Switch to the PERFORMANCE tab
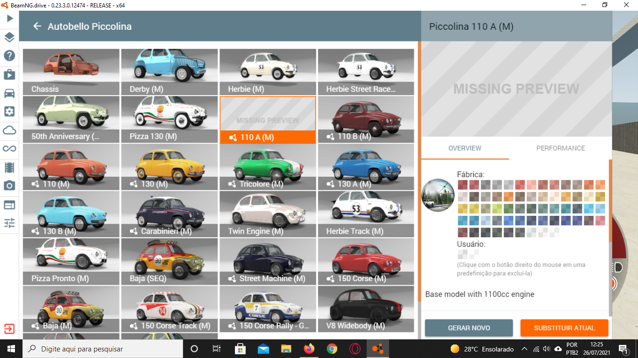 coord(560,148)
